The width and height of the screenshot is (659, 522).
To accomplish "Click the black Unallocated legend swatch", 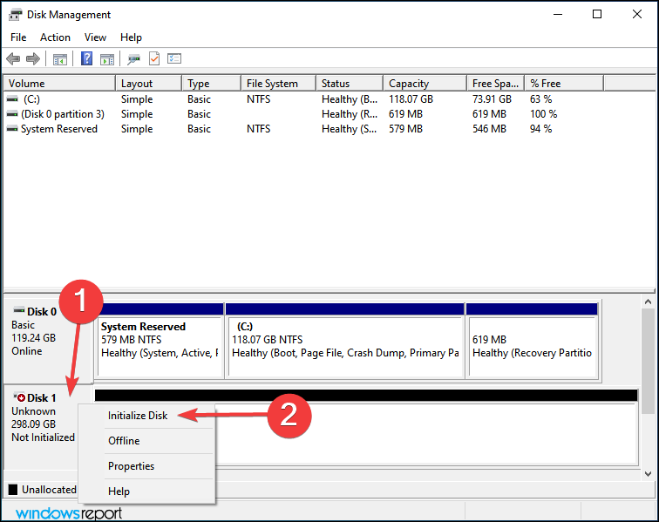I will click(13, 490).
